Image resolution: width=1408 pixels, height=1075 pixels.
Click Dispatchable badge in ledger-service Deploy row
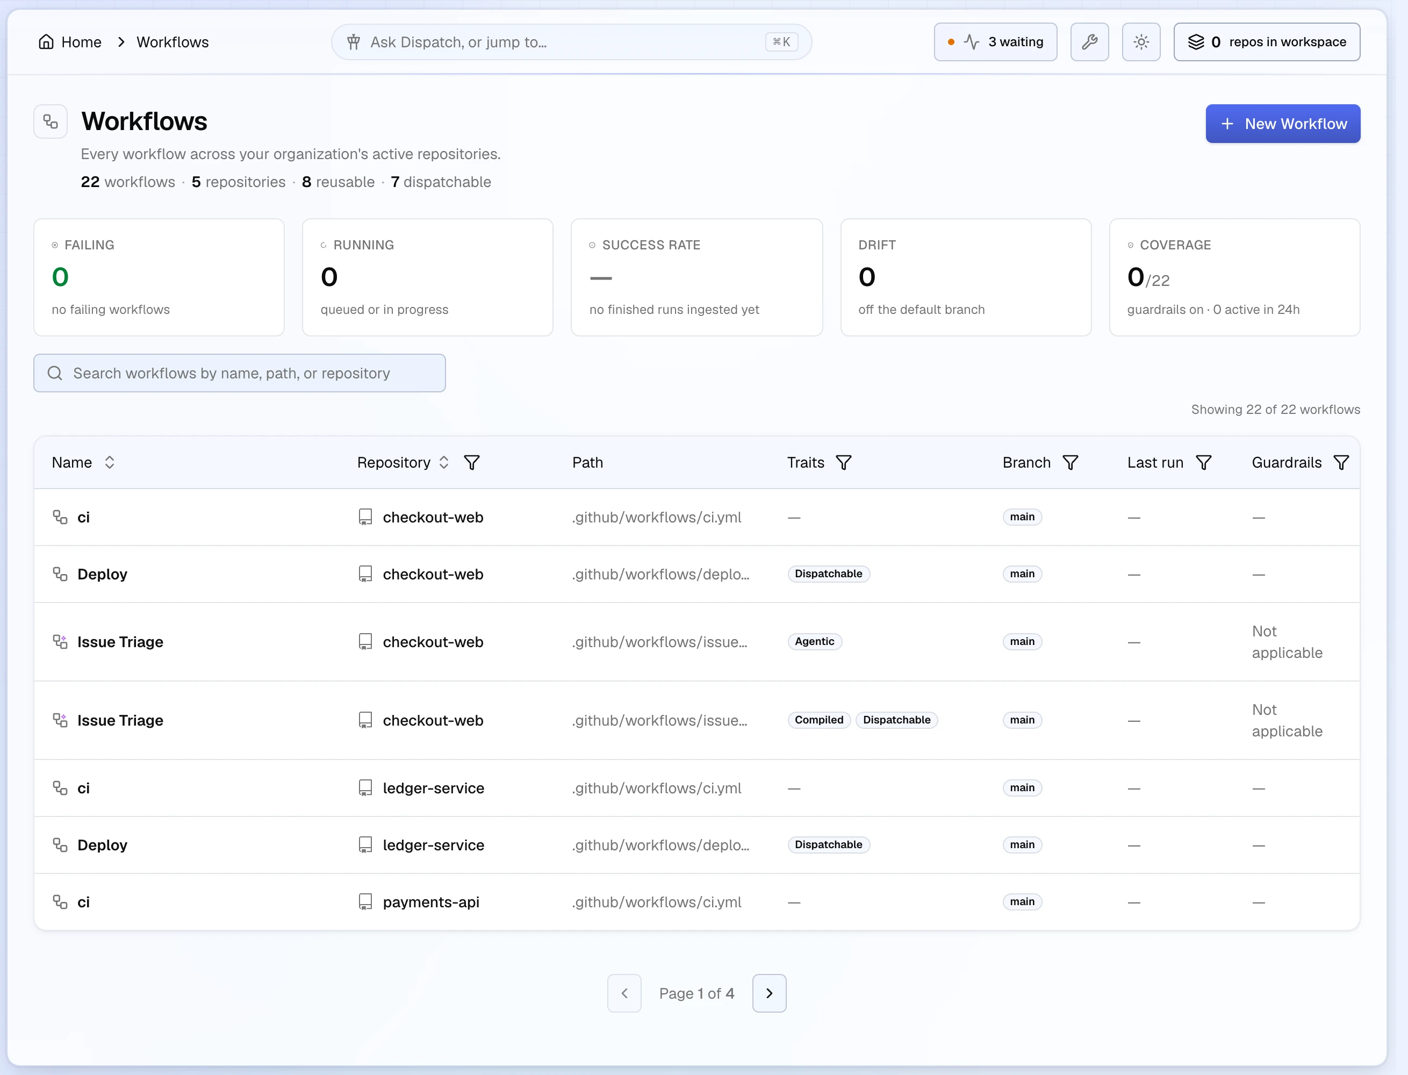(829, 844)
